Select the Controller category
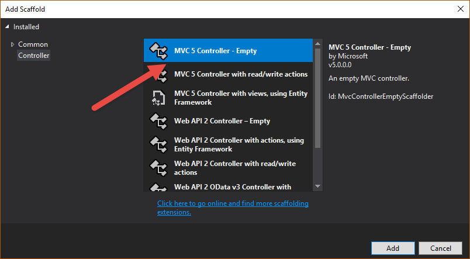Screen dimensions: 470x259 coord(33,56)
